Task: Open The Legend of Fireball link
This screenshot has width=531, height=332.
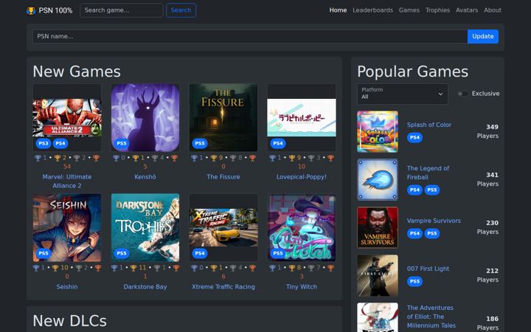Action: [428, 173]
